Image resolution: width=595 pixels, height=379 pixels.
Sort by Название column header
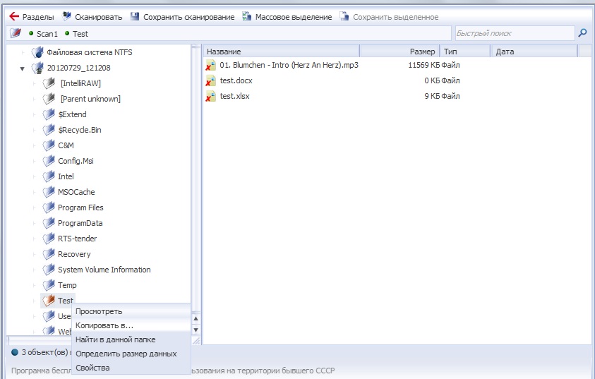(x=281, y=52)
